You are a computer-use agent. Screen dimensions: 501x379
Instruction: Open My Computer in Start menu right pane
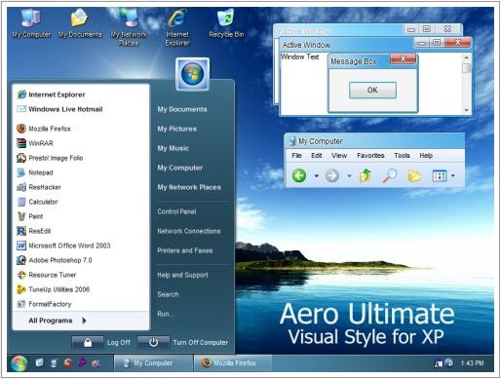pos(180,168)
